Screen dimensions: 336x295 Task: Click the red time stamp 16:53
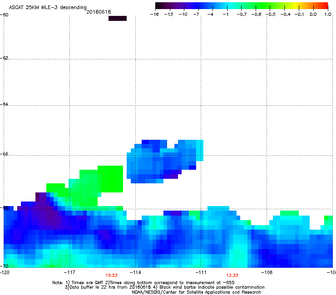click(x=111, y=275)
